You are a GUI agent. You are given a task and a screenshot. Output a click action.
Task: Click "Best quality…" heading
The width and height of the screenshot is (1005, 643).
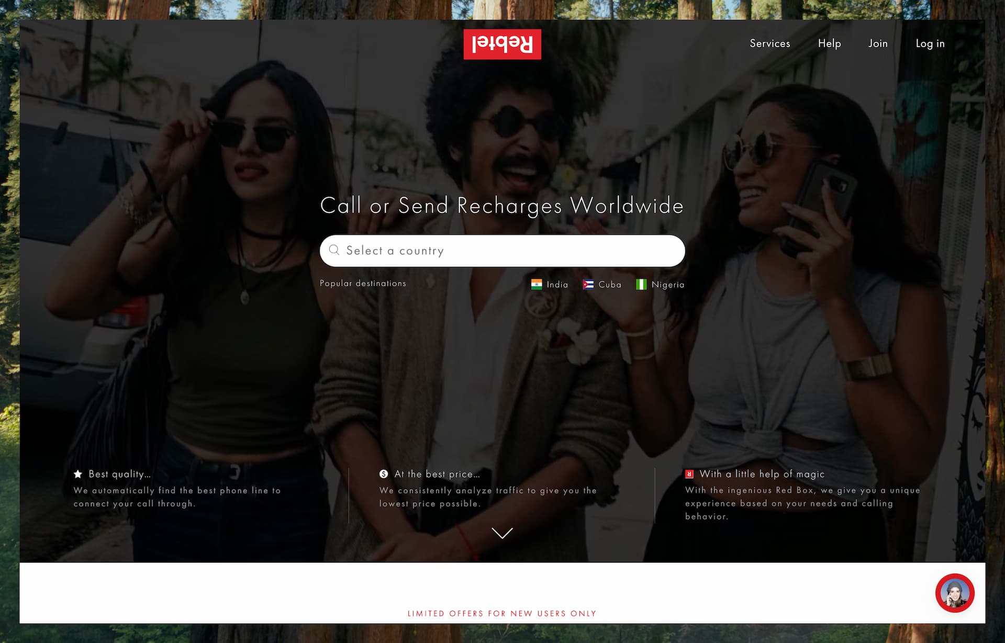[x=119, y=474]
